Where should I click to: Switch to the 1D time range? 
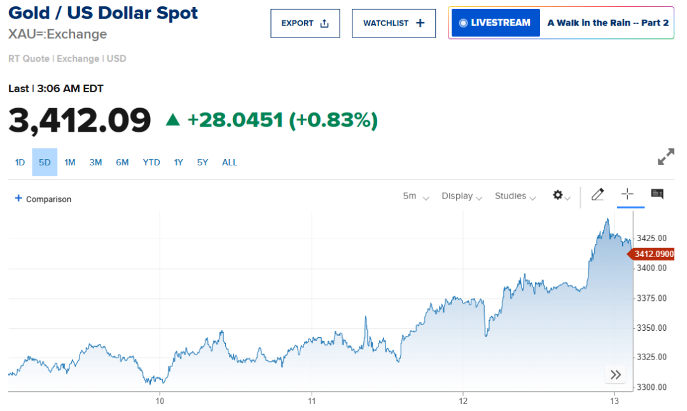click(x=20, y=162)
